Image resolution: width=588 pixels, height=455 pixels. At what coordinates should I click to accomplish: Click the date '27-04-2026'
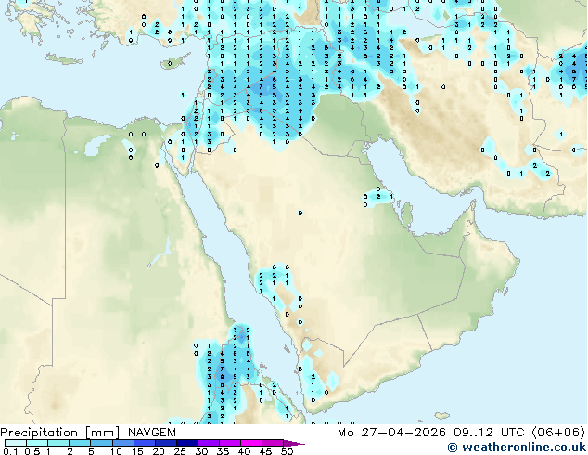[403, 433]
